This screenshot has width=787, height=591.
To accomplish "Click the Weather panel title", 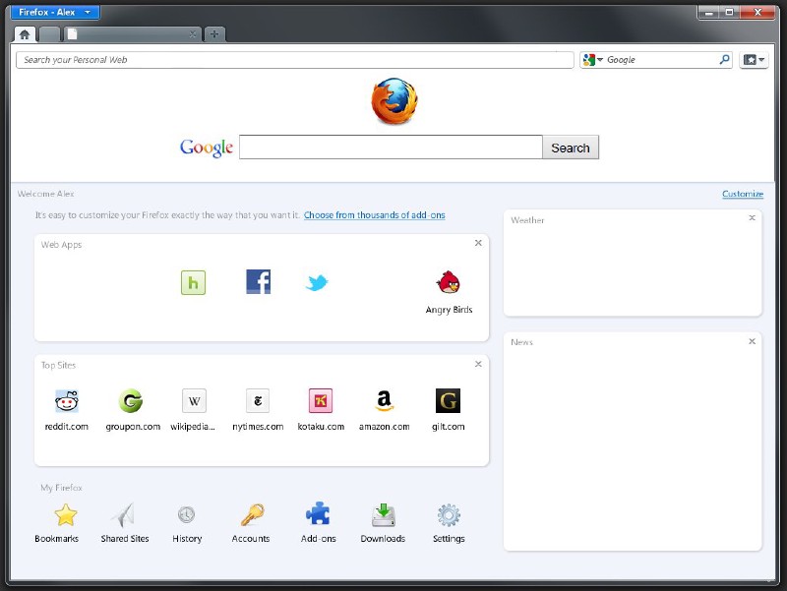I will coord(527,220).
